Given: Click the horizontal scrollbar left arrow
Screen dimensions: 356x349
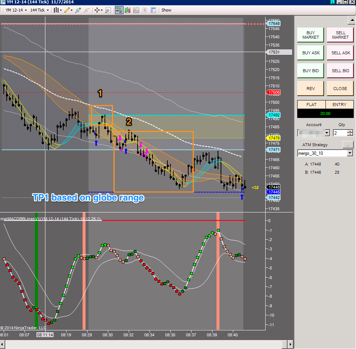Looking at the screenshot, I should tap(2, 345).
